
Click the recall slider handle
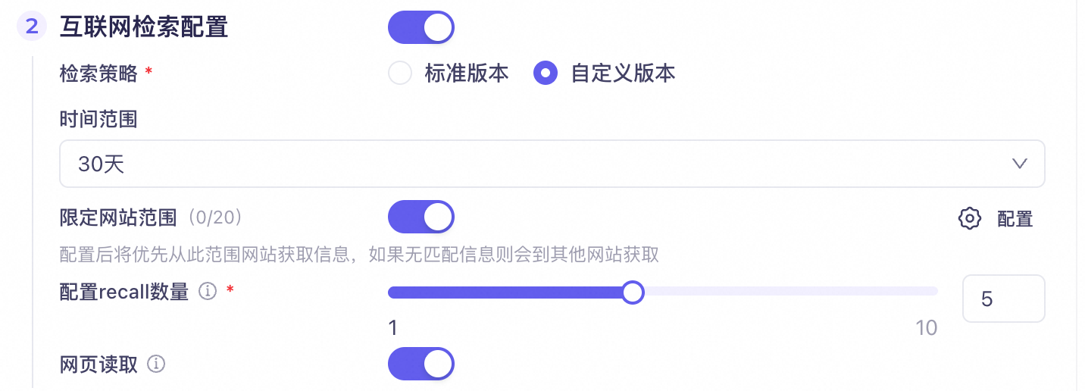(632, 292)
